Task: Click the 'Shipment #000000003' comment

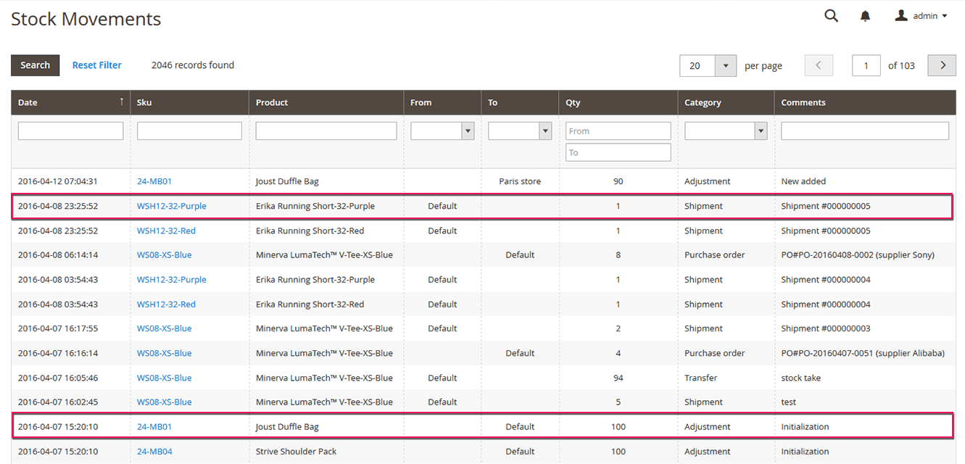Action: point(826,328)
